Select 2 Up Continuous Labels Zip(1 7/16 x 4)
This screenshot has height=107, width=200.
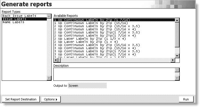(x=114, y=36)
